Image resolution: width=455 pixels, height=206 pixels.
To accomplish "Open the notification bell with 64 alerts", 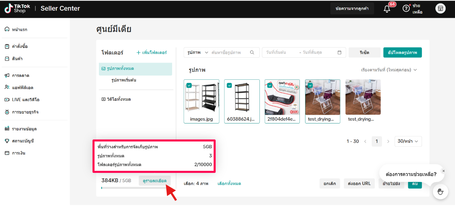I will (387, 8).
